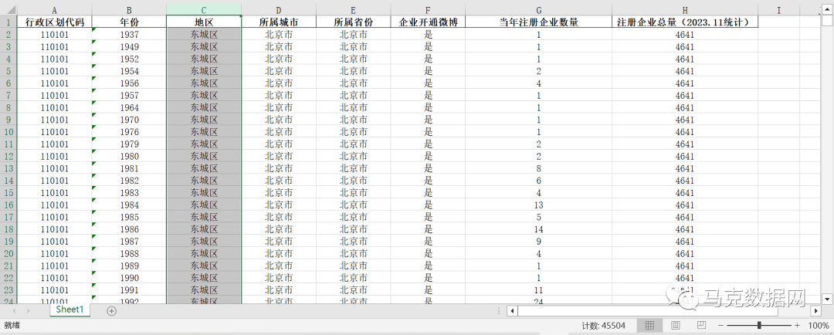834x335 pixels.
Task: Zoom out with the minus icon
Action: (720, 326)
